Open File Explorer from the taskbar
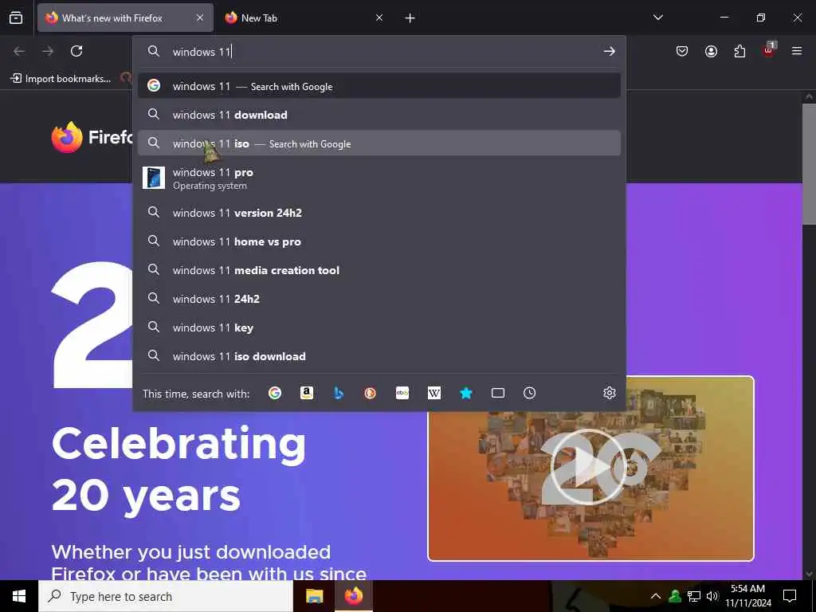The height and width of the screenshot is (612, 816). pos(314,596)
